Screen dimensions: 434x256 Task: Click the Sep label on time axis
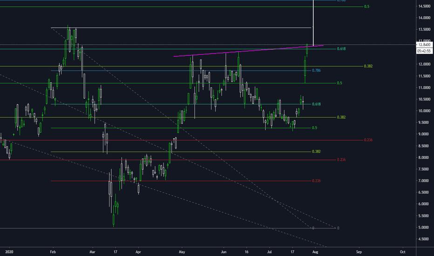(359, 252)
